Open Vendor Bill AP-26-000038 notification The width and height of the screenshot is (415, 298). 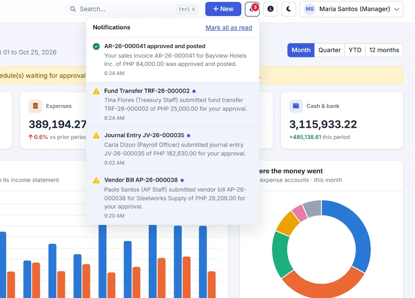[173, 198]
